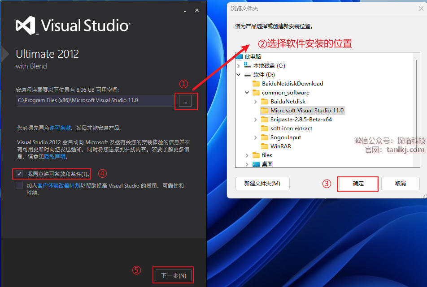Screen dimensions: 427x287
Task: Click the common_software folder icon
Action: [x=256, y=92]
